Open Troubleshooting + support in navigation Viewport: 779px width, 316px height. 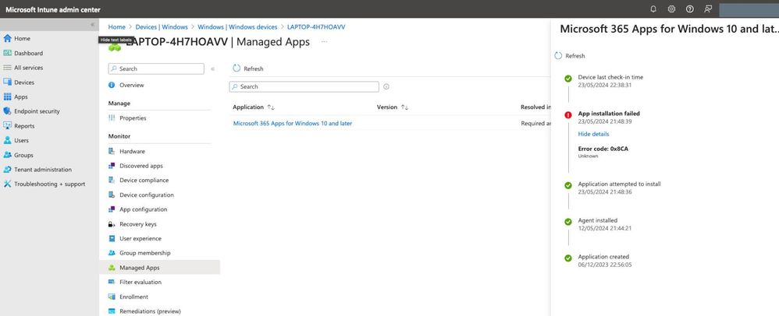50,184
